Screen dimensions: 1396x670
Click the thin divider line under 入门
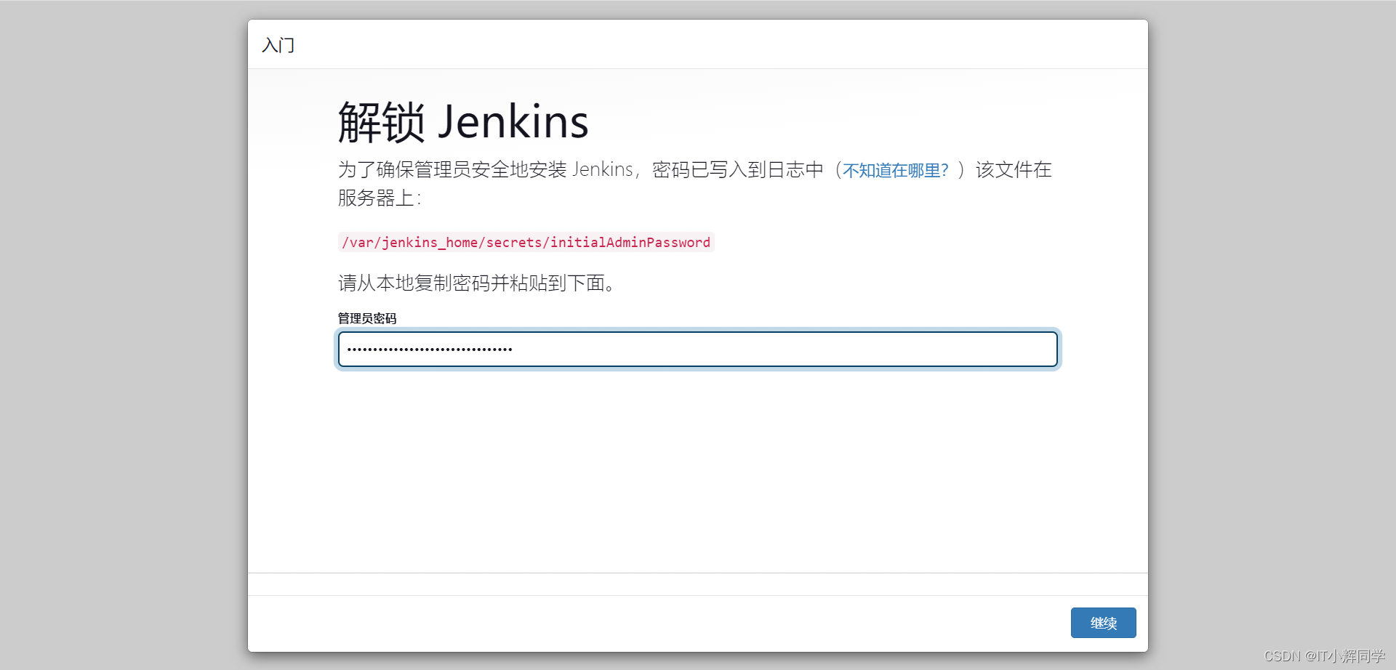click(x=698, y=69)
